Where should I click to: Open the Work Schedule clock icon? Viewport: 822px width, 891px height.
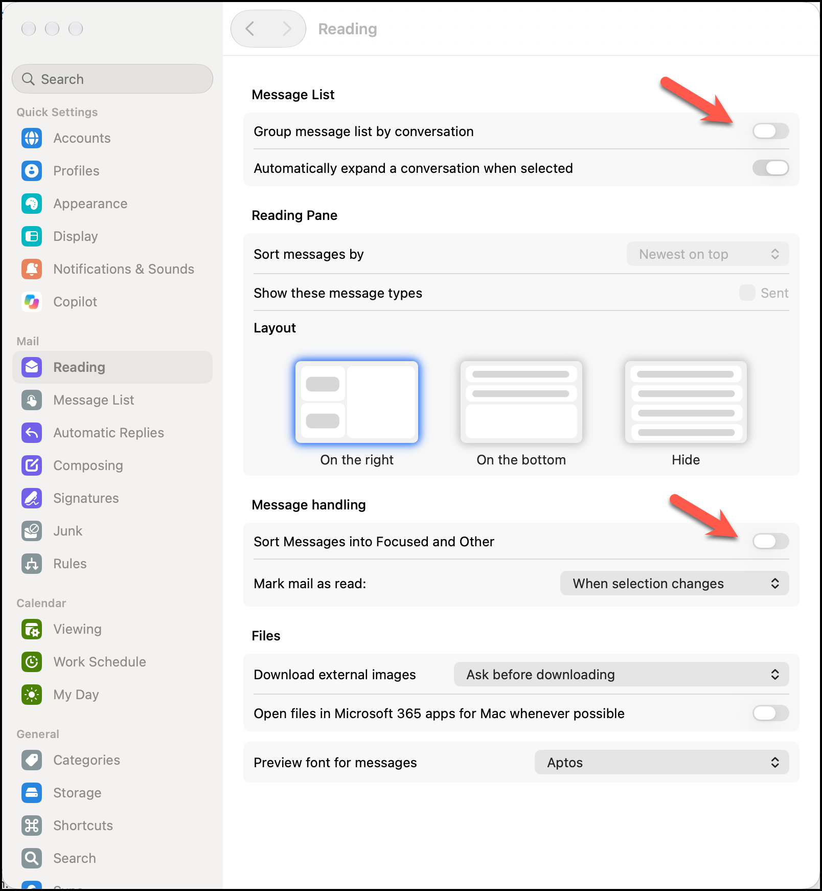(x=32, y=662)
